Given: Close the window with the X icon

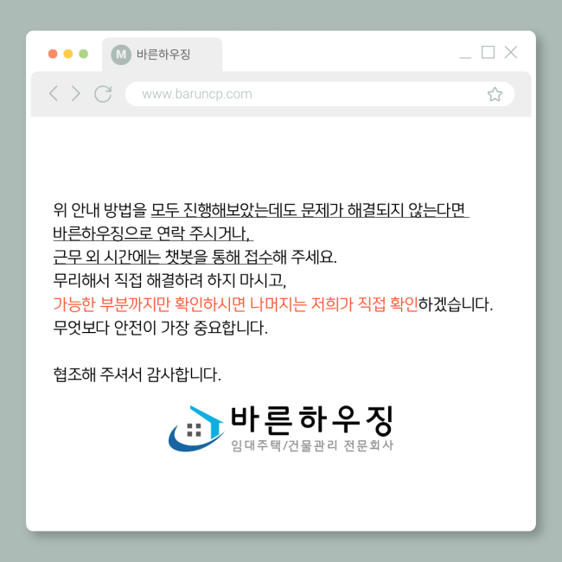Looking at the screenshot, I should (511, 53).
